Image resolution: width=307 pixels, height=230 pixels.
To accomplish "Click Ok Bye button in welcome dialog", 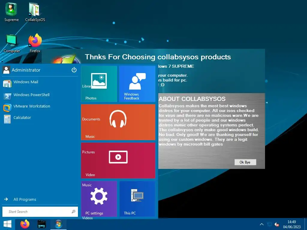I will tap(245, 162).
